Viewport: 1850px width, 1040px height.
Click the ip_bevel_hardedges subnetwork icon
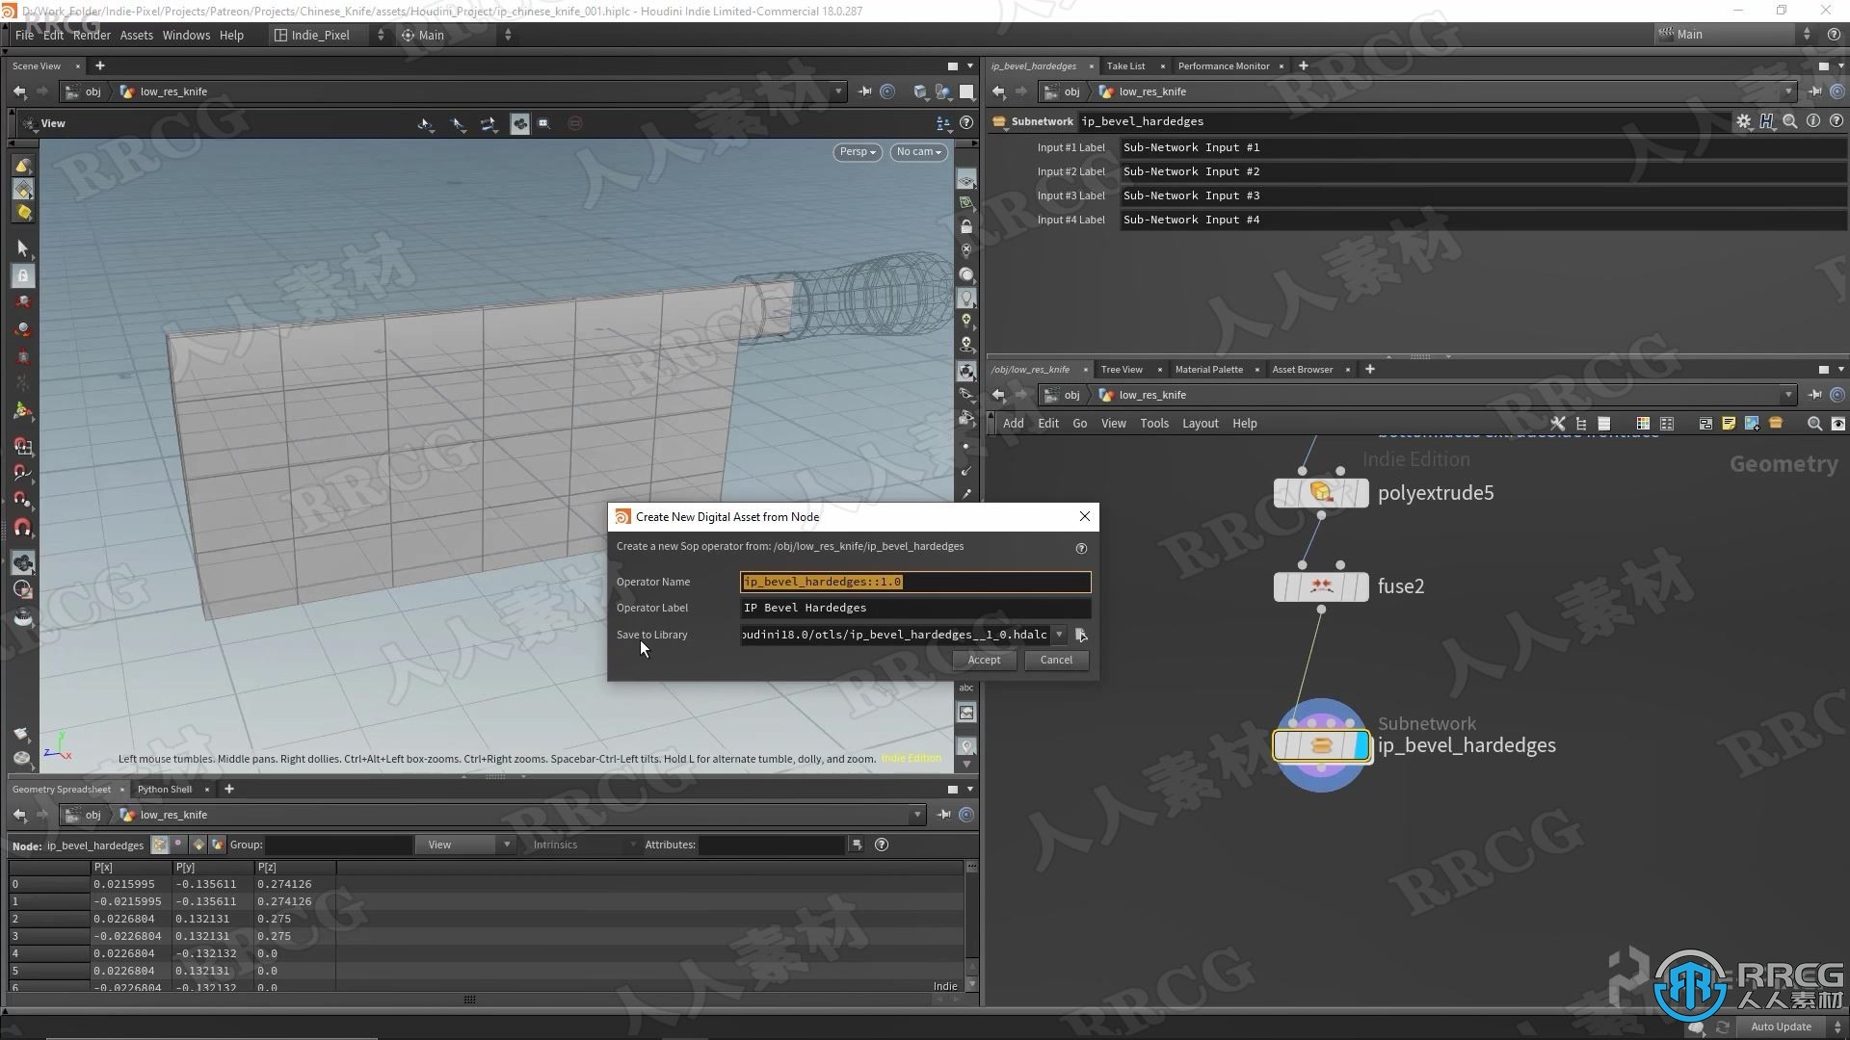1321,745
